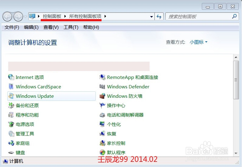Click the back navigation arrow

[x=7, y=16]
